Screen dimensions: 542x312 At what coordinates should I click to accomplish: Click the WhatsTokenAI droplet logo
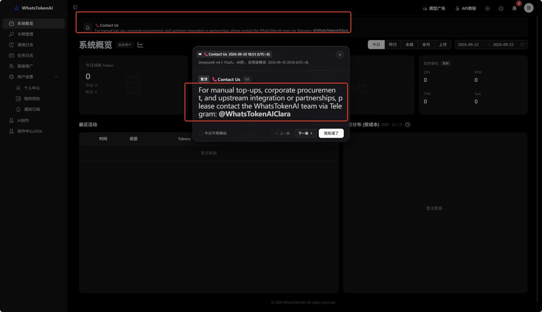17,8
